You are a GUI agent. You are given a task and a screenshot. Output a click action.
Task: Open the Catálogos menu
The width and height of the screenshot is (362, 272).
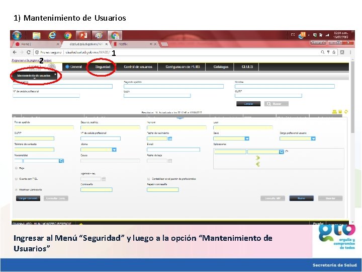point(221,66)
